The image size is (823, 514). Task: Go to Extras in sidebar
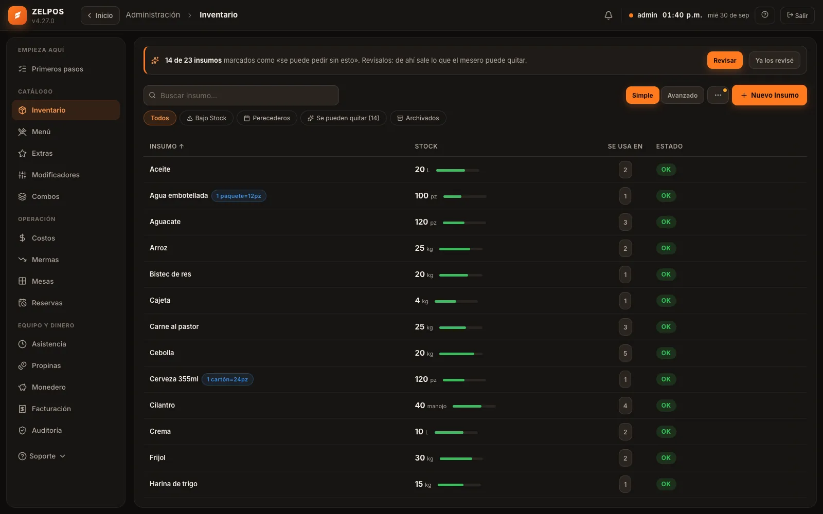[x=66, y=153]
